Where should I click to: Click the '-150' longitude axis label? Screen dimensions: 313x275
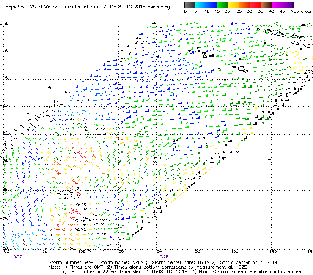[x=233, y=251]
